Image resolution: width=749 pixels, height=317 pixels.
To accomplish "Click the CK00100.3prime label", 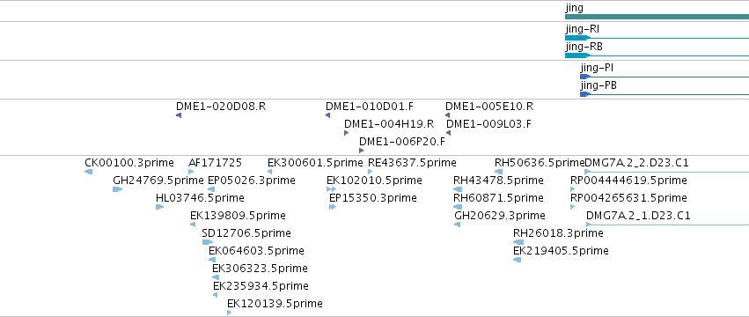I will [129, 163].
